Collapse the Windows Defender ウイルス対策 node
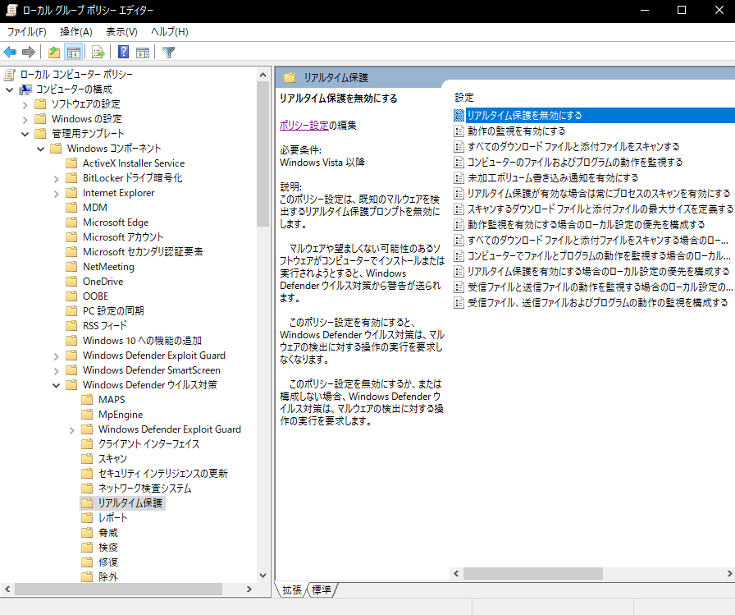This screenshot has height=615, width=735. pos(57,385)
